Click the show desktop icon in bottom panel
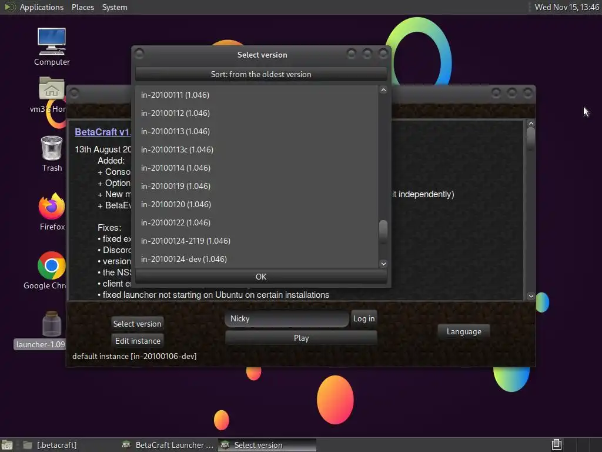The height and width of the screenshot is (452, 602). coord(6,445)
